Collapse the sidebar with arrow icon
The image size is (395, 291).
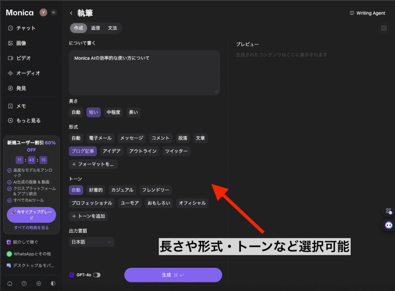[x=54, y=12]
